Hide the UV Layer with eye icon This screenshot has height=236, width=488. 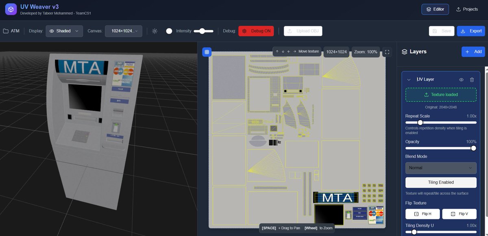(x=461, y=79)
